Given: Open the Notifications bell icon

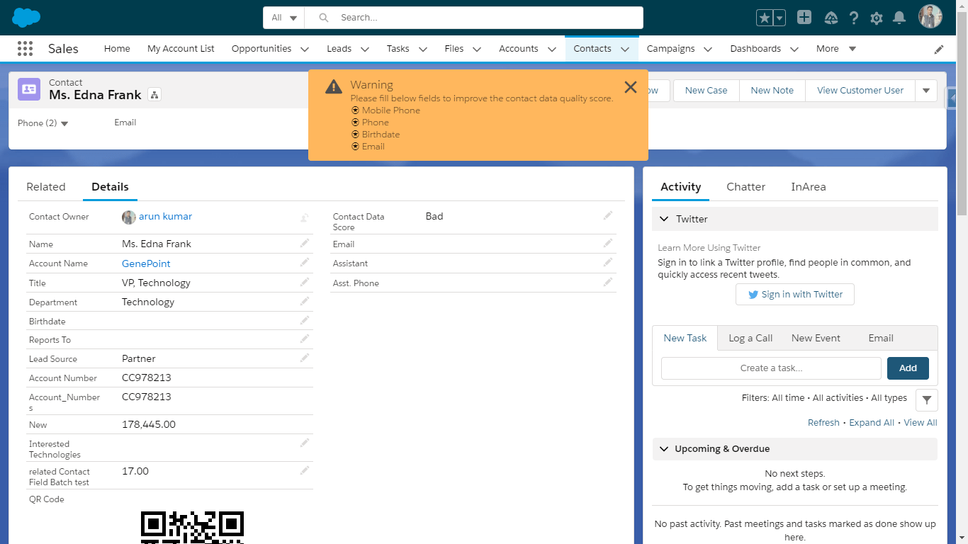Looking at the screenshot, I should (x=899, y=18).
